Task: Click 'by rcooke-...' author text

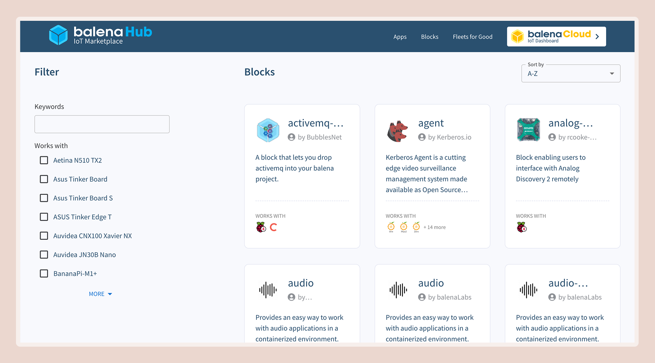Action: point(577,137)
